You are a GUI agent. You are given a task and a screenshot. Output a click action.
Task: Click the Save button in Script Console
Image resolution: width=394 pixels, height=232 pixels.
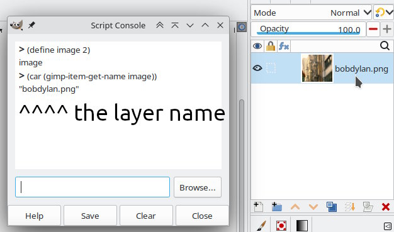90,216
